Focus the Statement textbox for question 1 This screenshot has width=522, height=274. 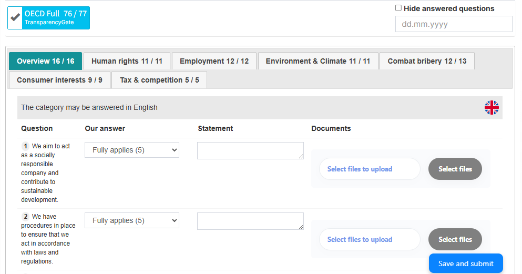pos(250,150)
